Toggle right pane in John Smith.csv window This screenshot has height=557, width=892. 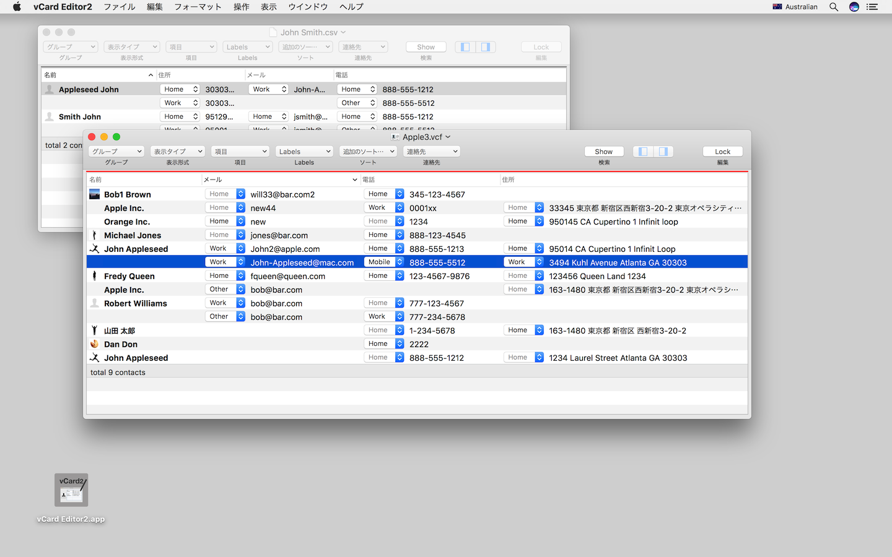(486, 47)
